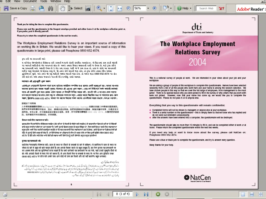Click the Email globe-and-envelope icon
Screen dimensions: 266x199
(42, 8)
